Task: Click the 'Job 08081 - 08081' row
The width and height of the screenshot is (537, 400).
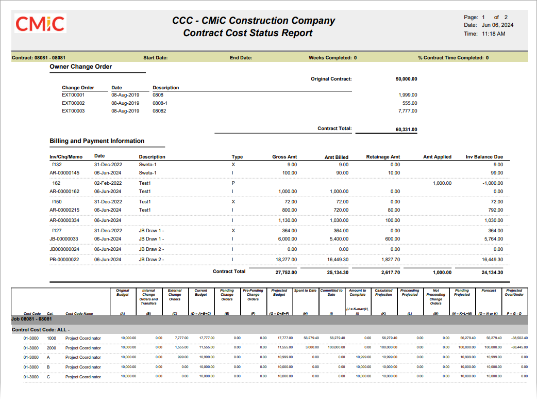Action: tap(270, 319)
